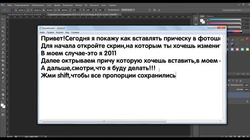
Task: Open the layer fill Заливка value
Action: (x=246, y=89)
